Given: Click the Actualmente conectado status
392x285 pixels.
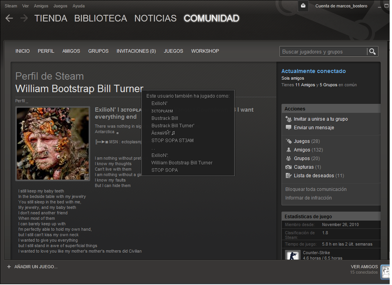Looking at the screenshot, I should [x=314, y=71].
